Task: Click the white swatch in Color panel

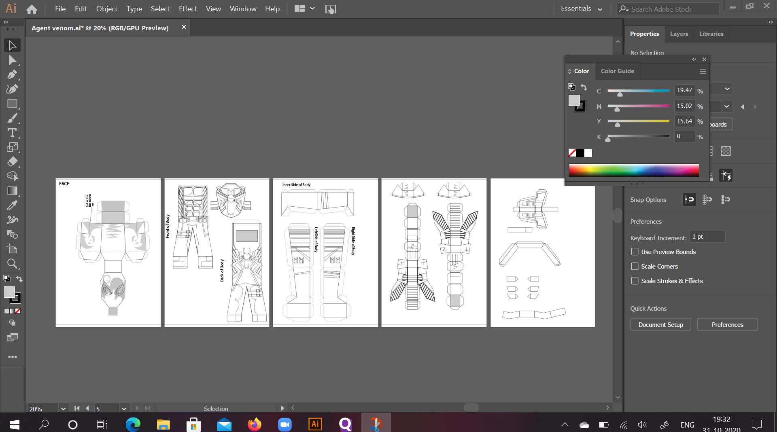Action: pyautogui.click(x=588, y=153)
